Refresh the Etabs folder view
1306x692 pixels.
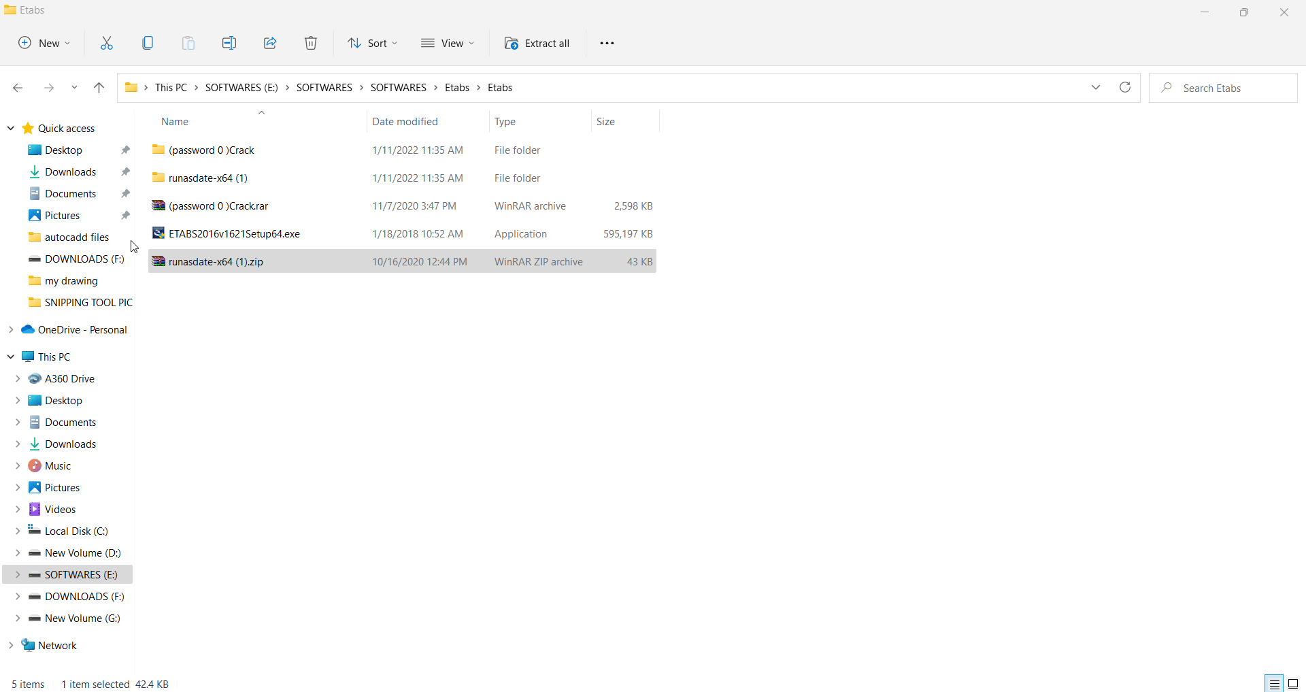point(1125,87)
